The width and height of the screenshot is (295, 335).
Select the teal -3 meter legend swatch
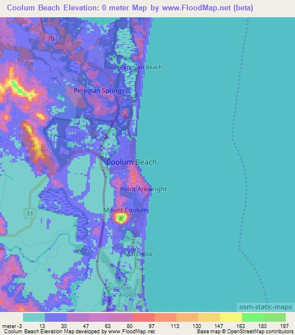click(x=34, y=317)
